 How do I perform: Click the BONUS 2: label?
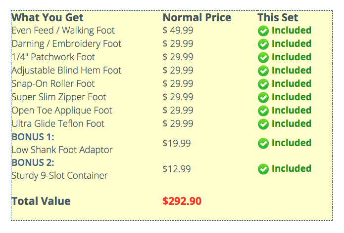(33, 162)
